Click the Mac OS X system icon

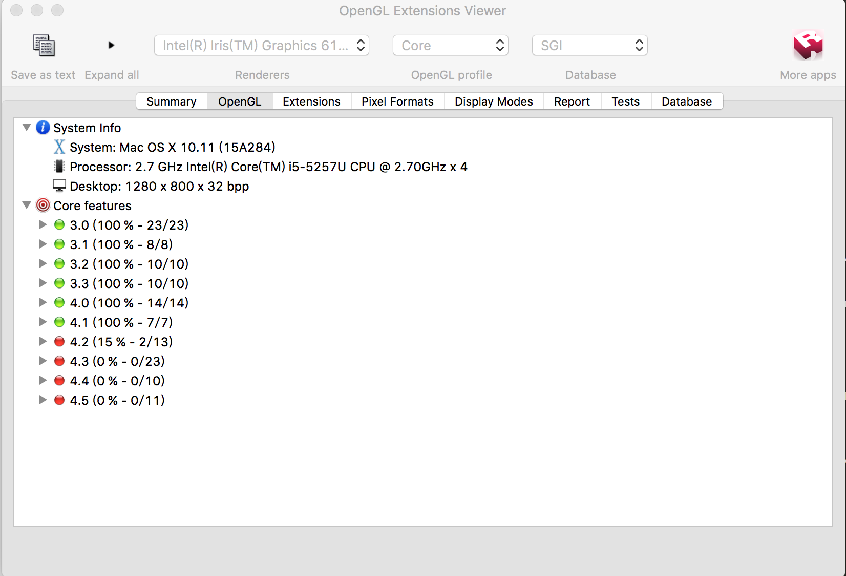pos(59,147)
